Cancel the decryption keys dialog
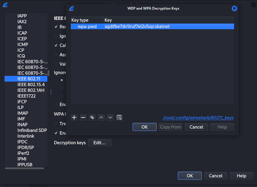The height and width of the screenshot is (187, 257). 196,127
